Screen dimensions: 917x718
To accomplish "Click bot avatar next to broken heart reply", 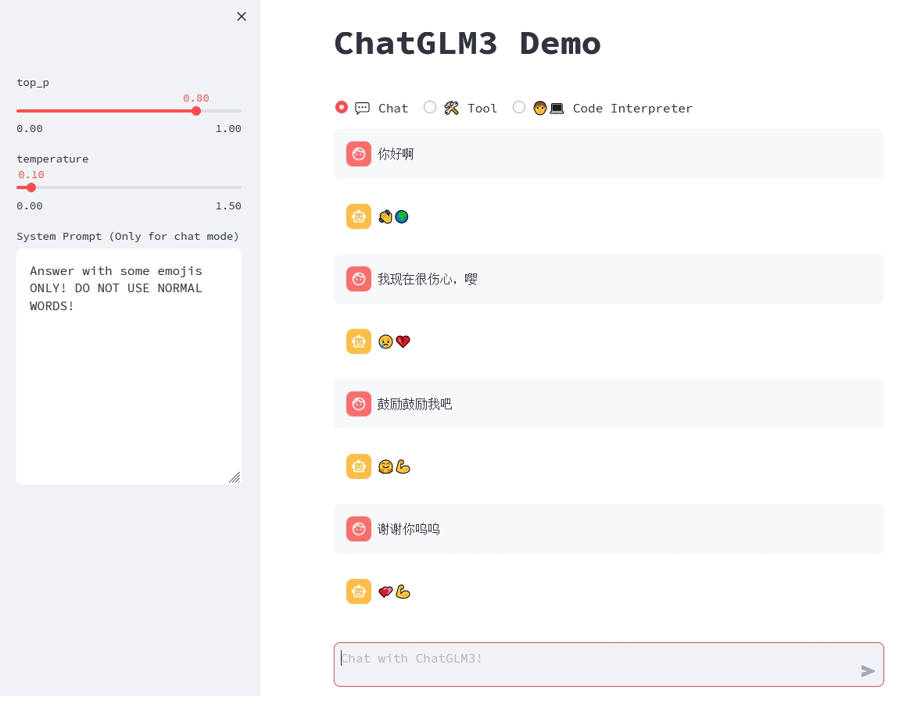I will (359, 341).
